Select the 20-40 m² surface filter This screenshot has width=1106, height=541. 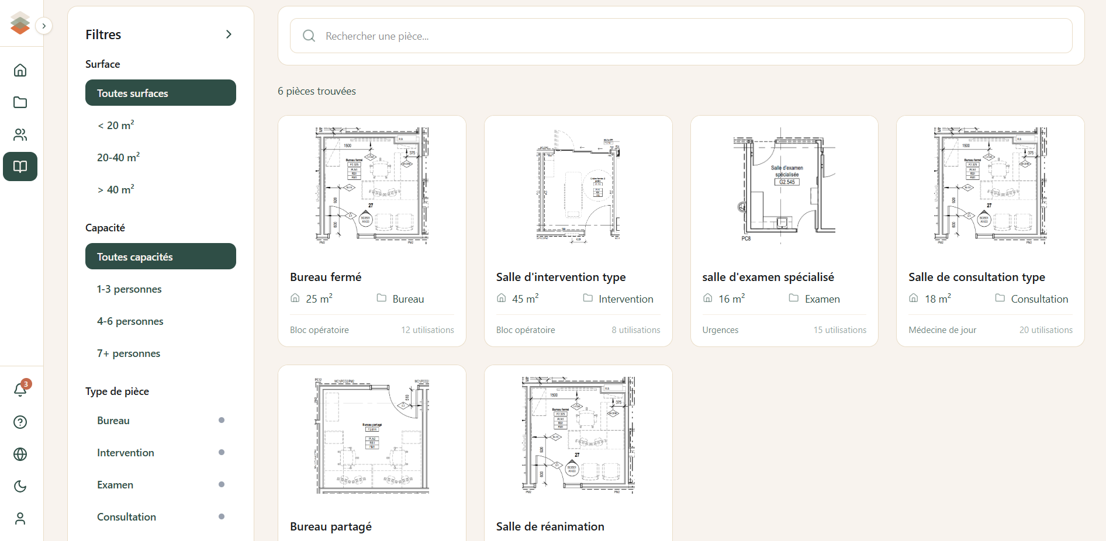[x=161, y=157]
